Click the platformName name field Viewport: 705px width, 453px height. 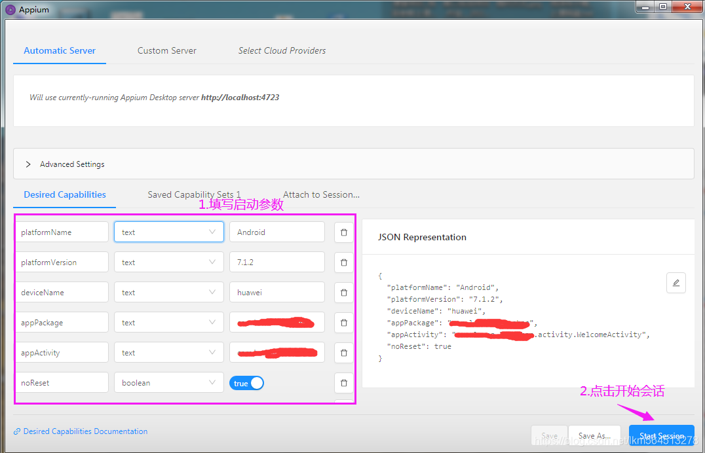click(x=62, y=232)
